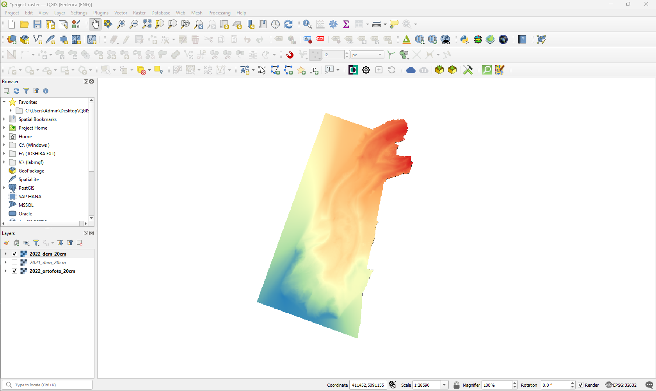Image resolution: width=656 pixels, height=391 pixels.
Task: Zoom to full extent
Action: tap(147, 24)
